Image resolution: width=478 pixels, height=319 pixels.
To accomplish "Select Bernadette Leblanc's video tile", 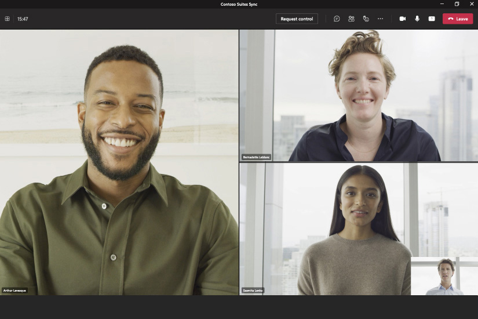I will (x=359, y=96).
